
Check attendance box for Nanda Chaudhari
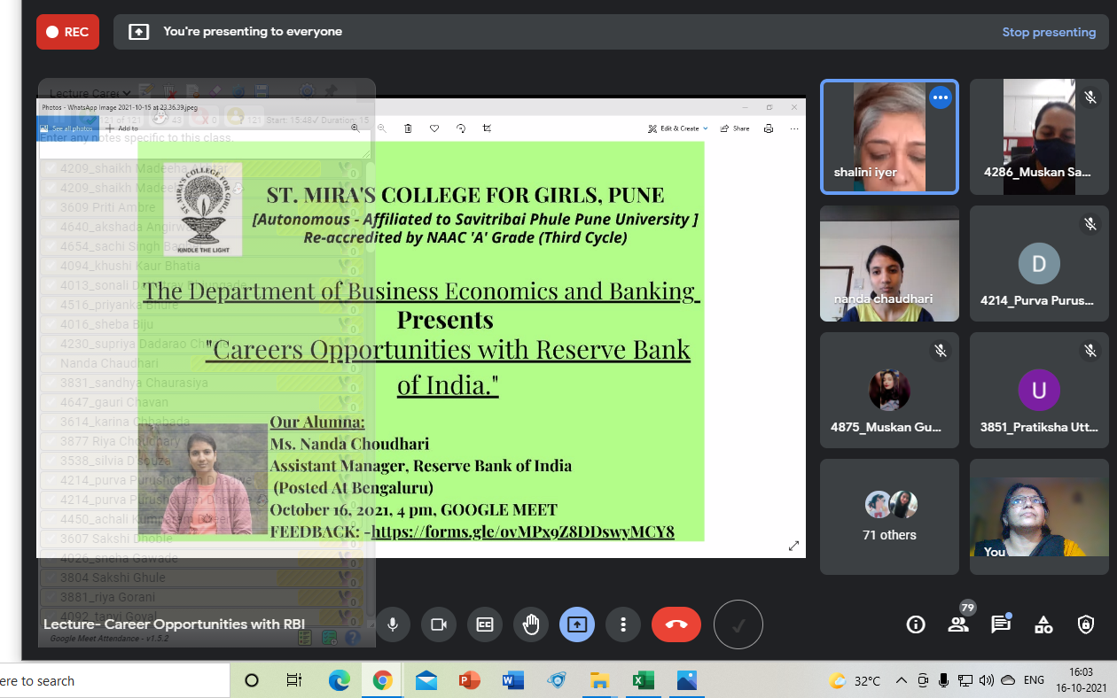[49, 362]
